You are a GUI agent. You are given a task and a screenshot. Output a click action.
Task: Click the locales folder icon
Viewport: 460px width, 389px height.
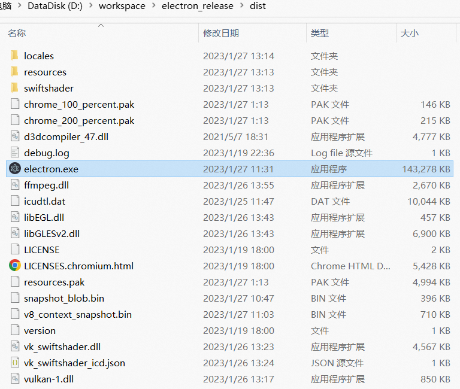tap(14, 56)
